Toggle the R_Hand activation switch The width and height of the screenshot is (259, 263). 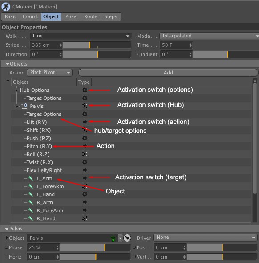click(85, 218)
